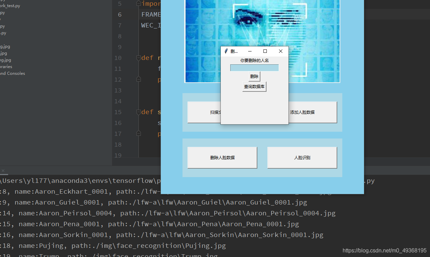Click the 添加人脸数据 button
This screenshot has height=257, width=430.
point(313,112)
